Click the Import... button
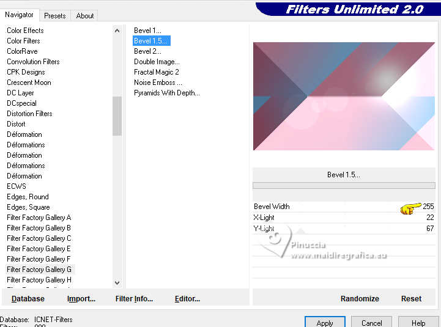Screen dimensions: 441x327 pos(81,299)
